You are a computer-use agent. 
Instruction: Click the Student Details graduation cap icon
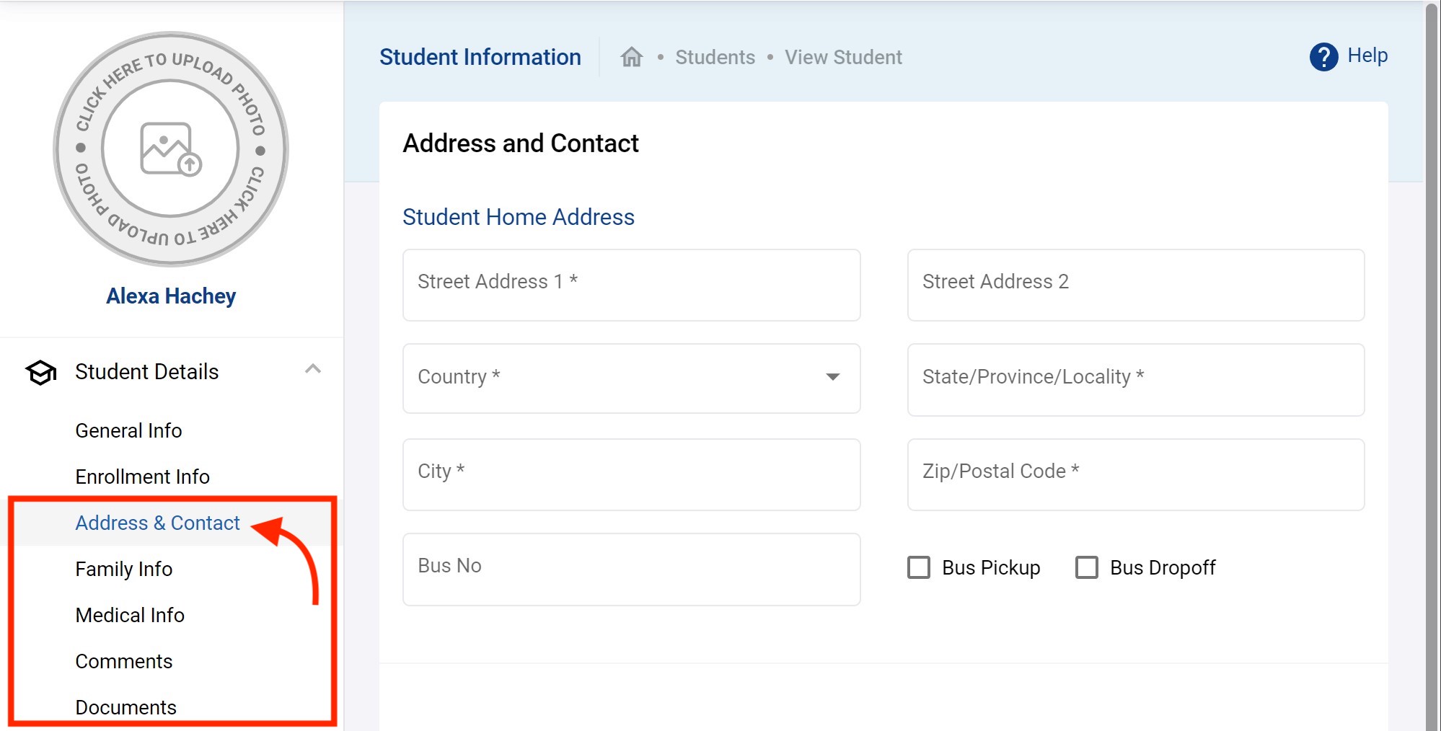[x=41, y=372]
